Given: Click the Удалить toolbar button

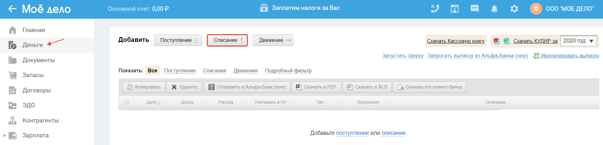Looking at the screenshot, I should click(184, 87).
